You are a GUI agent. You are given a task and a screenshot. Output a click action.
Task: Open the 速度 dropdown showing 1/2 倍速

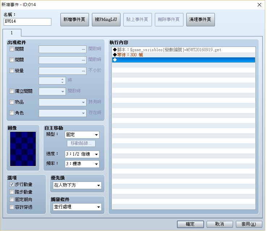[x=82, y=154]
